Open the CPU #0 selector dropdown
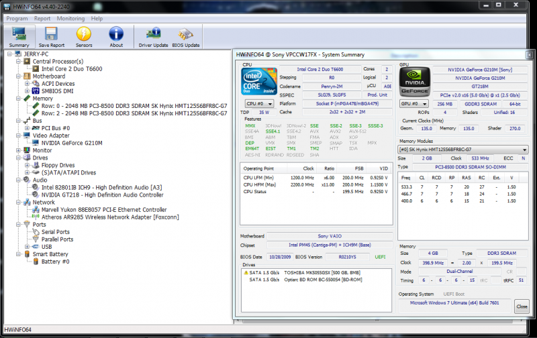The width and height of the screenshot is (537, 338). point(259,104)
